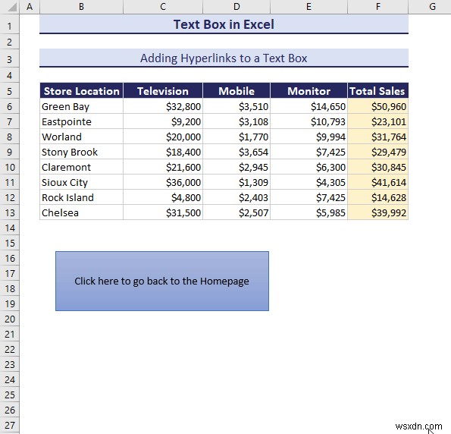Select row 14 header
The width and height of the screenshot is (451, 434).
10,228
